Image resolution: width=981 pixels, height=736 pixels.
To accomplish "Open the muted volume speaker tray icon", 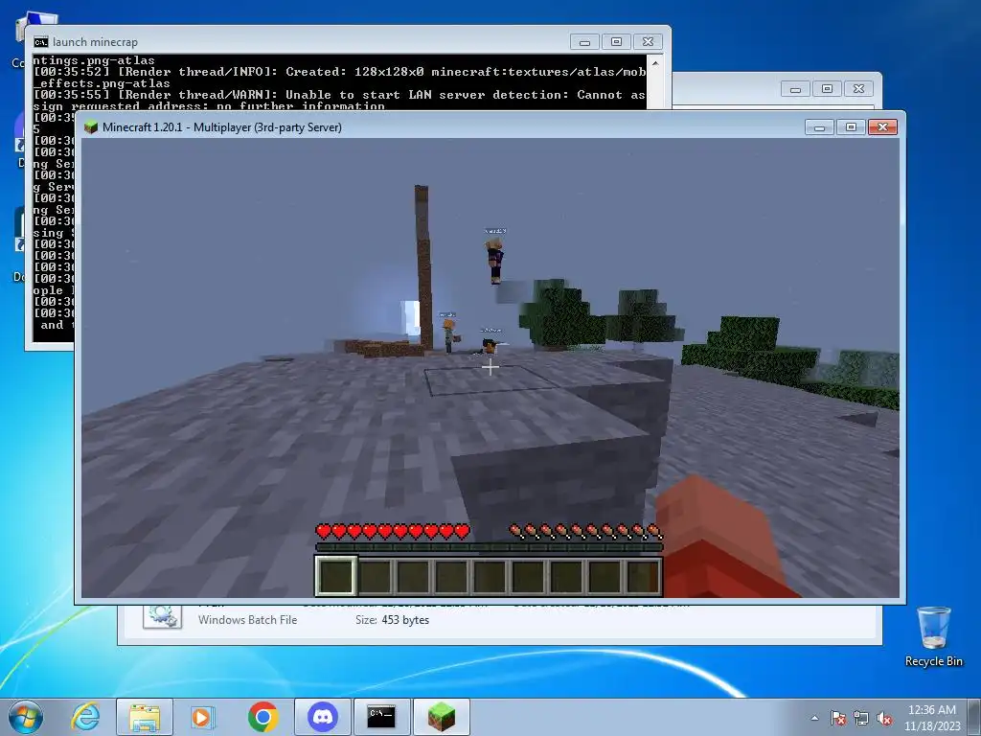I will pos(884,718).
